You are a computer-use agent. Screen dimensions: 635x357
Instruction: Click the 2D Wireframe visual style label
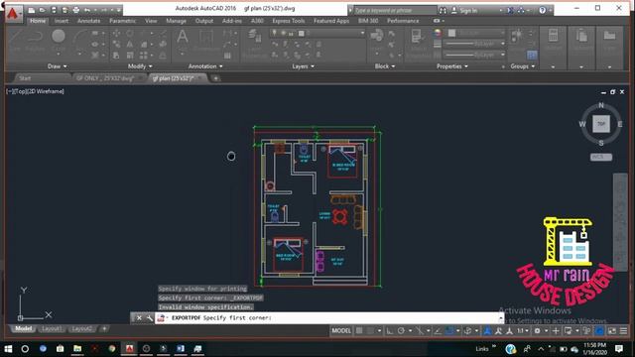[46, 91]
